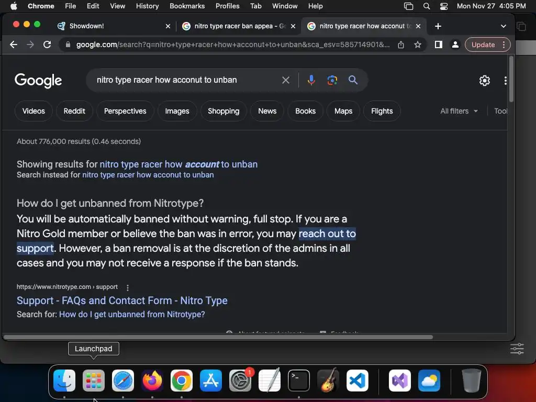Image resolution: width=536 pixels, height=402 pixels.
Task: Filter results by Reddit
Action: point(74,111)
